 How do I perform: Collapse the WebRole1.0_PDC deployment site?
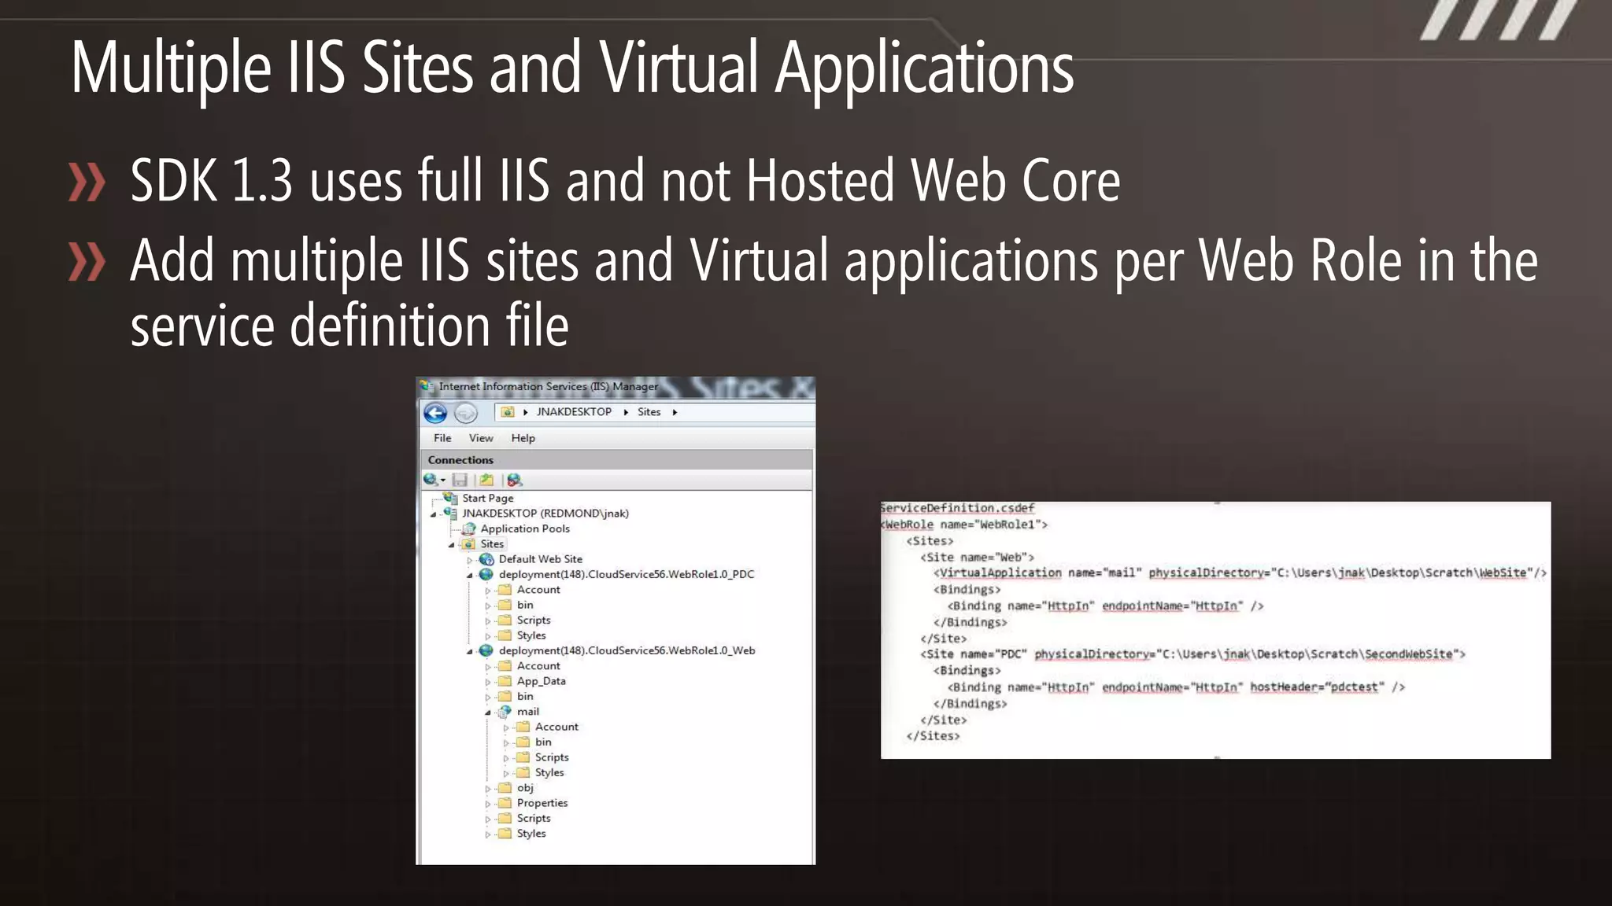point(470,575)
